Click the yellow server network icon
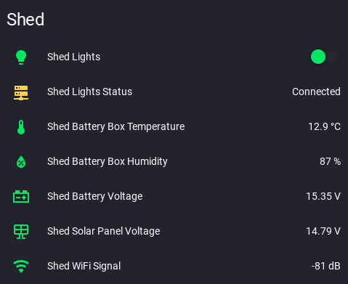This screenshot has width=348, height=284. coord(21,92)
